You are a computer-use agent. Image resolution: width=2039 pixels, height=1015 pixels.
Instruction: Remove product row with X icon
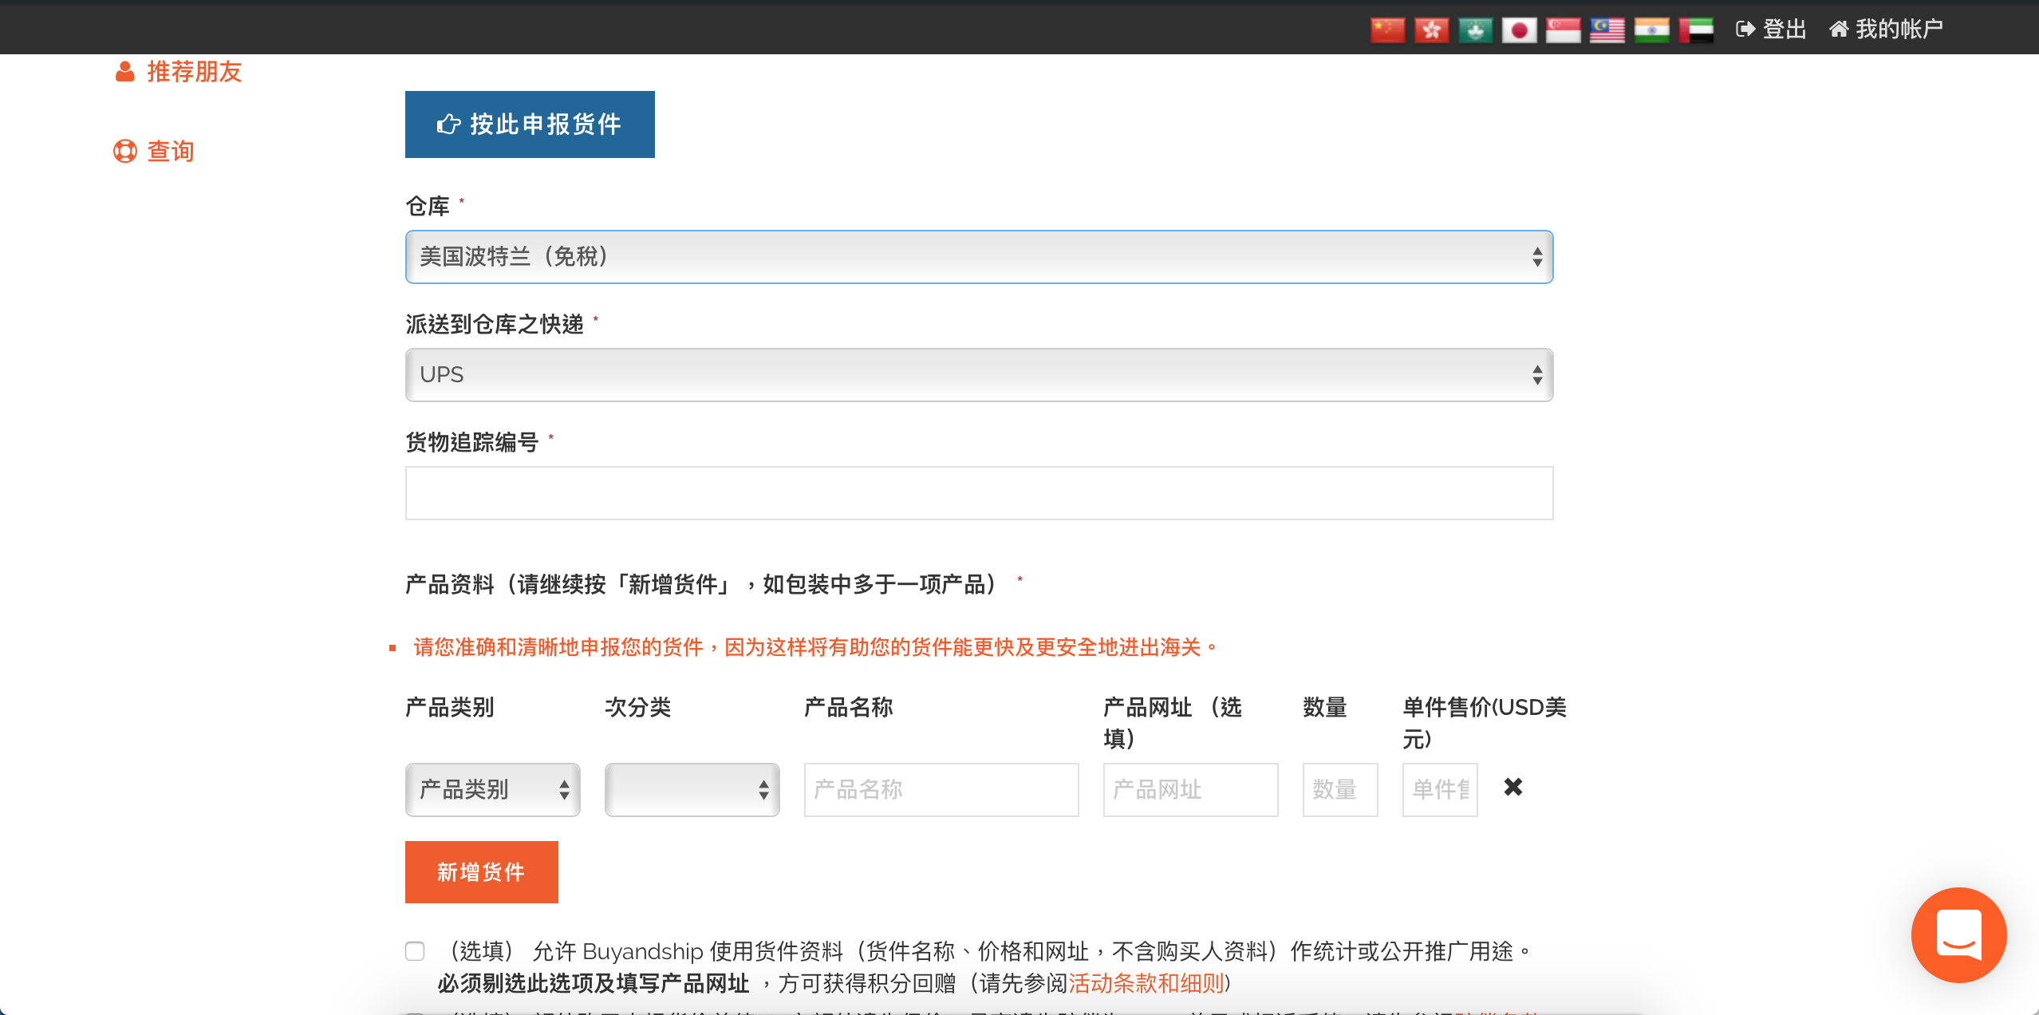point(1512,788)
